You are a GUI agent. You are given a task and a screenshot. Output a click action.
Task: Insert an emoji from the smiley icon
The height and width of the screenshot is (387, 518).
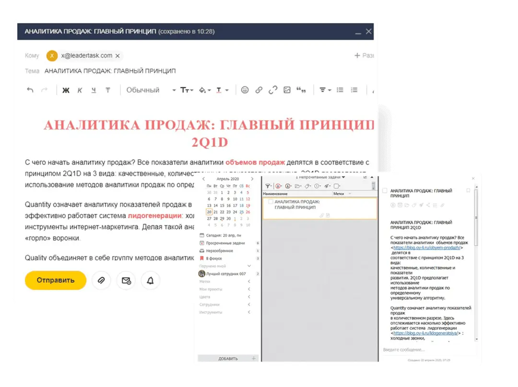click(245, 90)
